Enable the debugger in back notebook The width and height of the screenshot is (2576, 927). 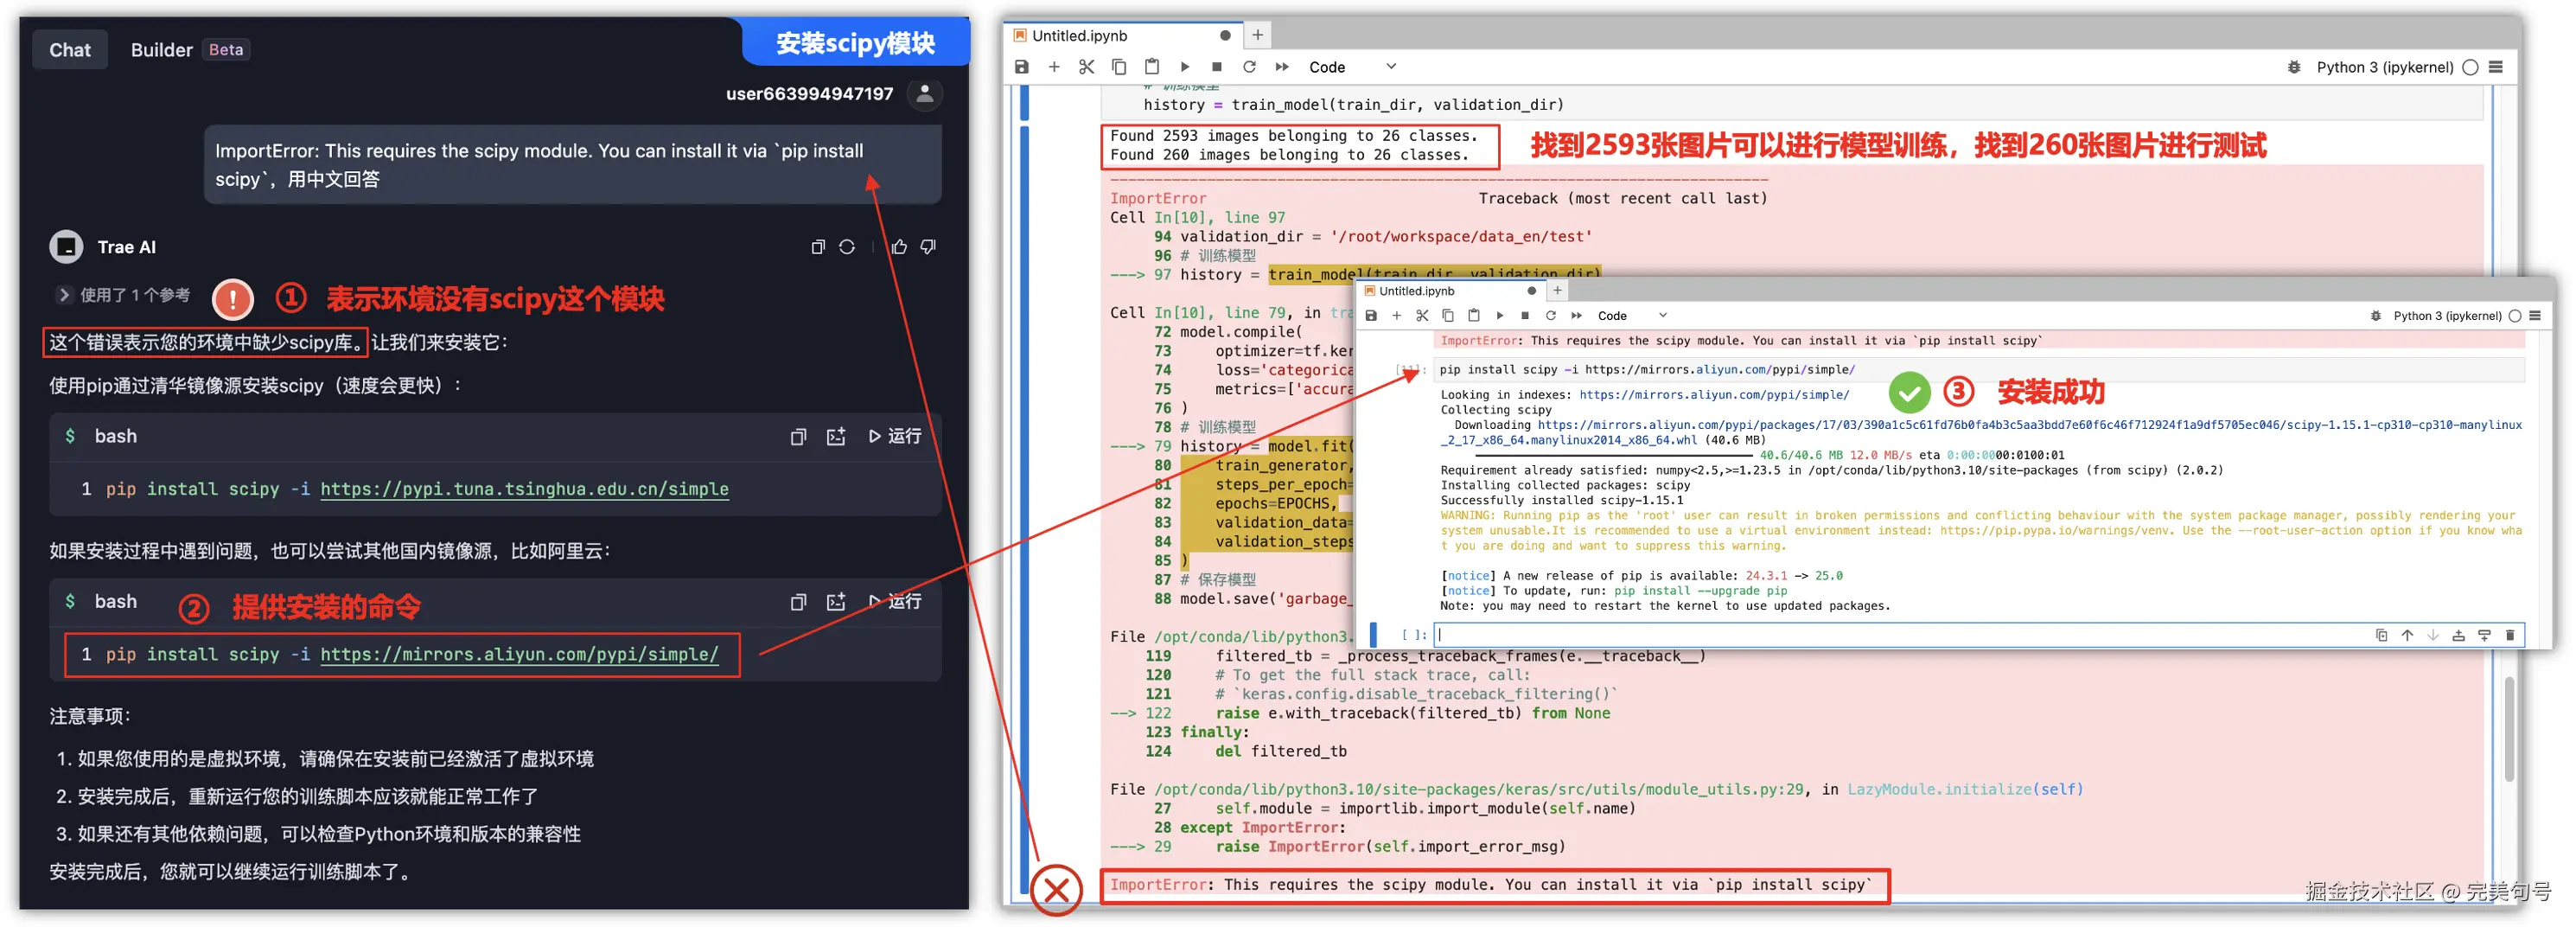tap(2294, 67)
